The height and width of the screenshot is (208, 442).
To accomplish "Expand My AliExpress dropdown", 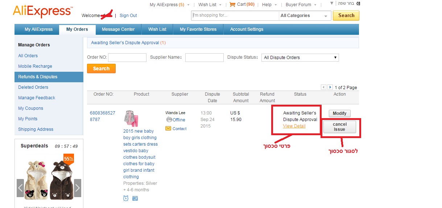I will click(x=189, y=5).
